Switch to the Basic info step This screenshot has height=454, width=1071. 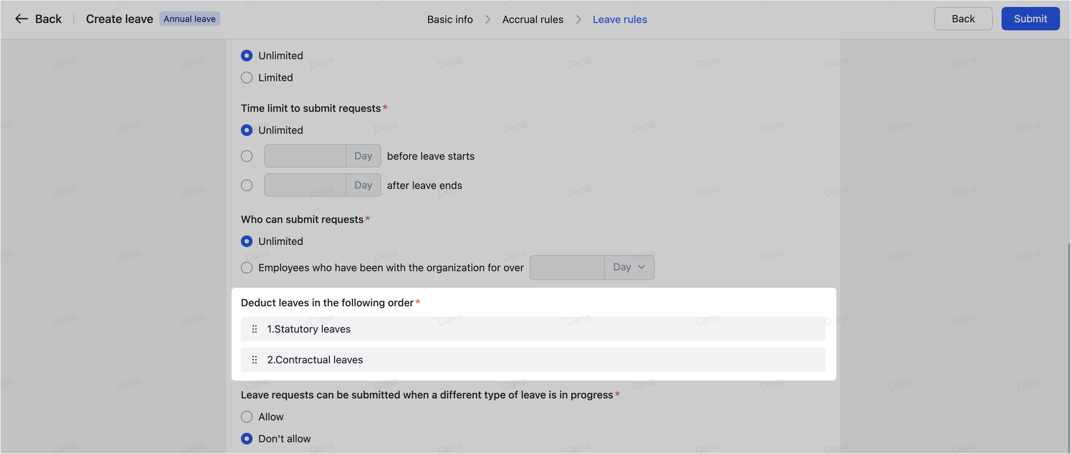[x=450, y=19]
